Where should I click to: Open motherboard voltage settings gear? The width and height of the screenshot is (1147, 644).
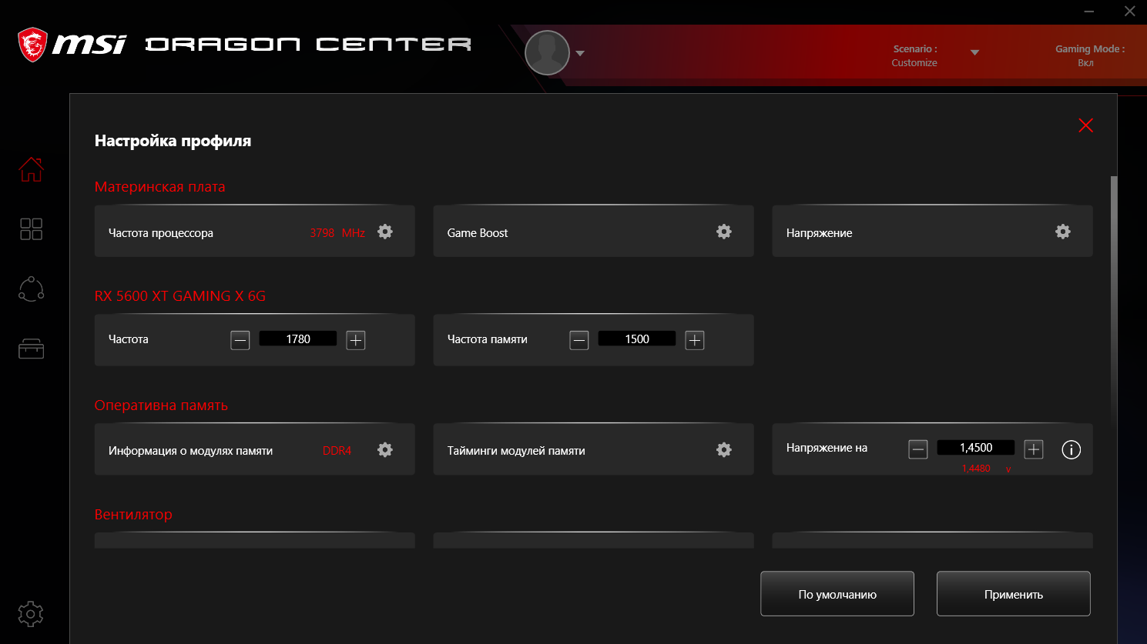click(x=1063, y=232)
